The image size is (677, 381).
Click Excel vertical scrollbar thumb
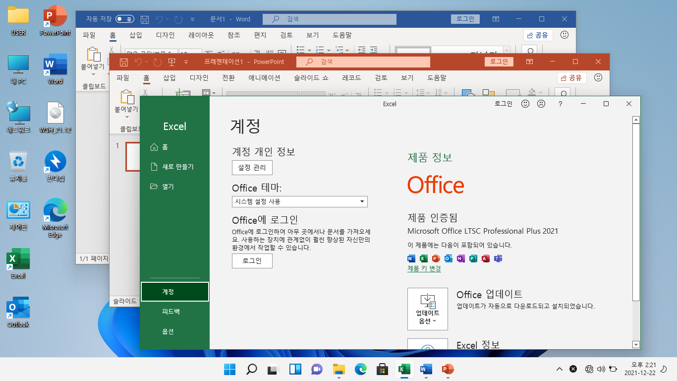(x=636, y=212)
